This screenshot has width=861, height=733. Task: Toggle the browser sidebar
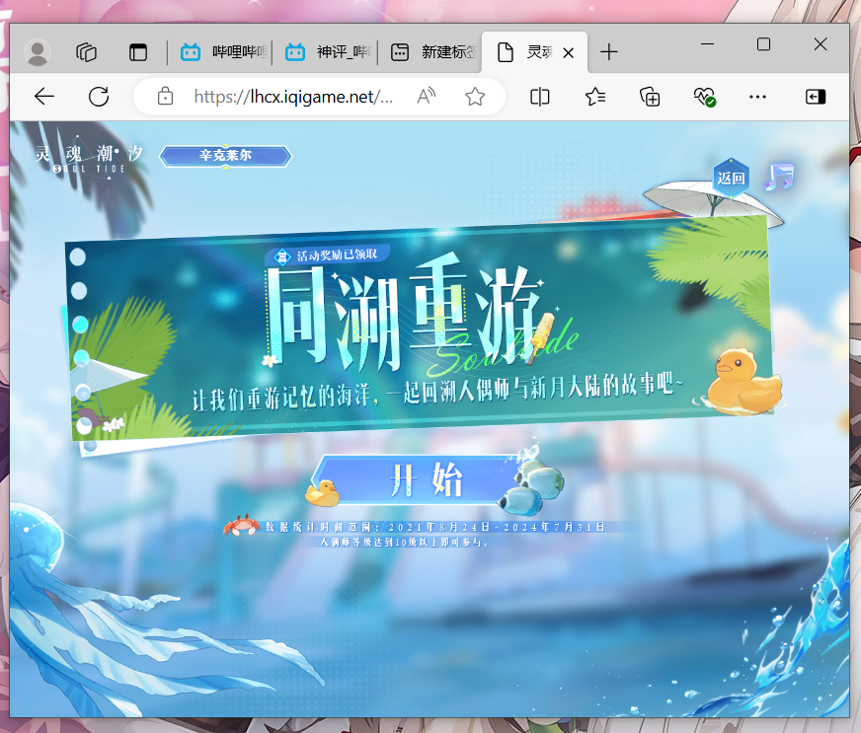(816, 97)
